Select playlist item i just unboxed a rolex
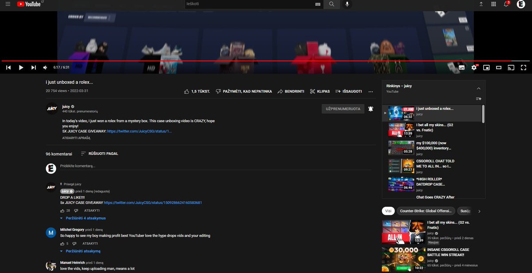Image resolution: width=532 pixels, height=273 pixels. coord(431,113)
